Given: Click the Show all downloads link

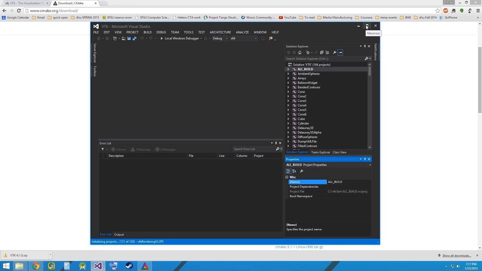Looking at the screenshot, I should 457,256.
